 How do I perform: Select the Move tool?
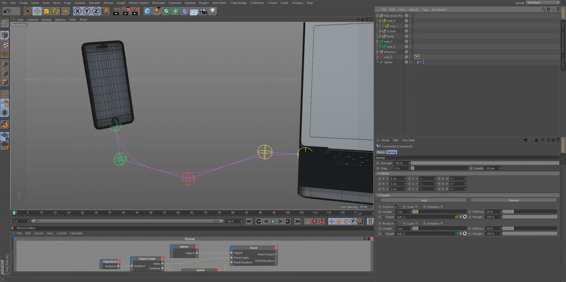point(37,11)
